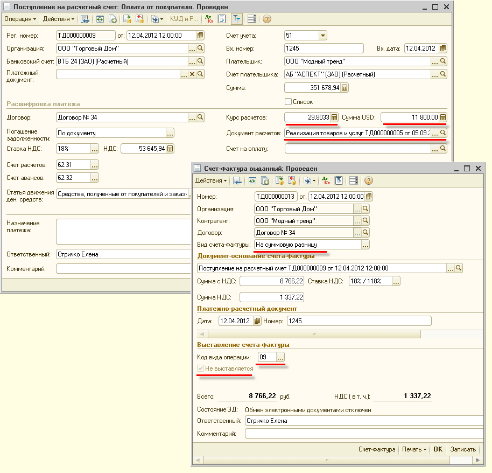The image size is (492, 473).
Task: Expand the Счет учета 51 dropdown
Action: (323, 35)
